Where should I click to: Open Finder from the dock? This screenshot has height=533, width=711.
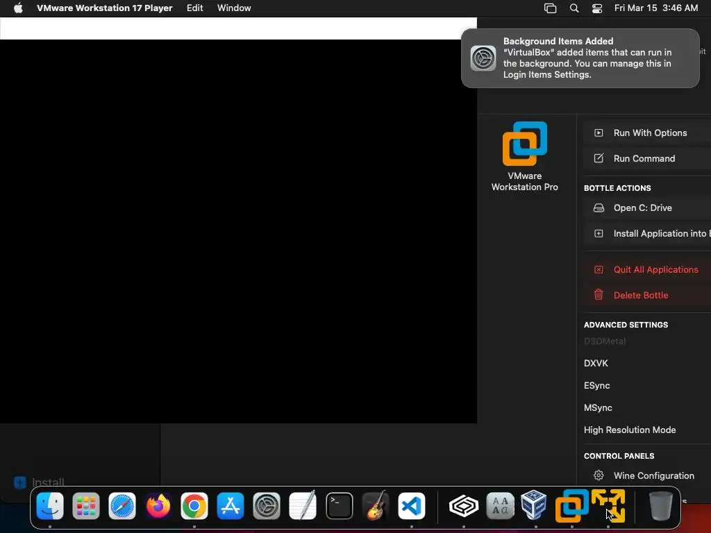pyautogui.click(x=50, y=506)
